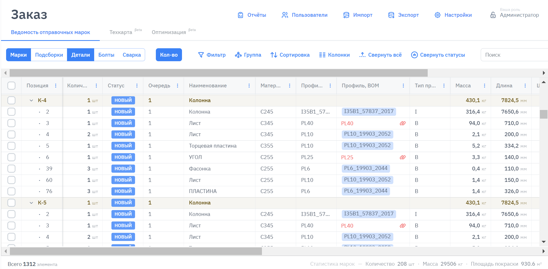Screen dimensions: 548x269
Task: Open Наименование column menu dots
Action: (249, 86)
